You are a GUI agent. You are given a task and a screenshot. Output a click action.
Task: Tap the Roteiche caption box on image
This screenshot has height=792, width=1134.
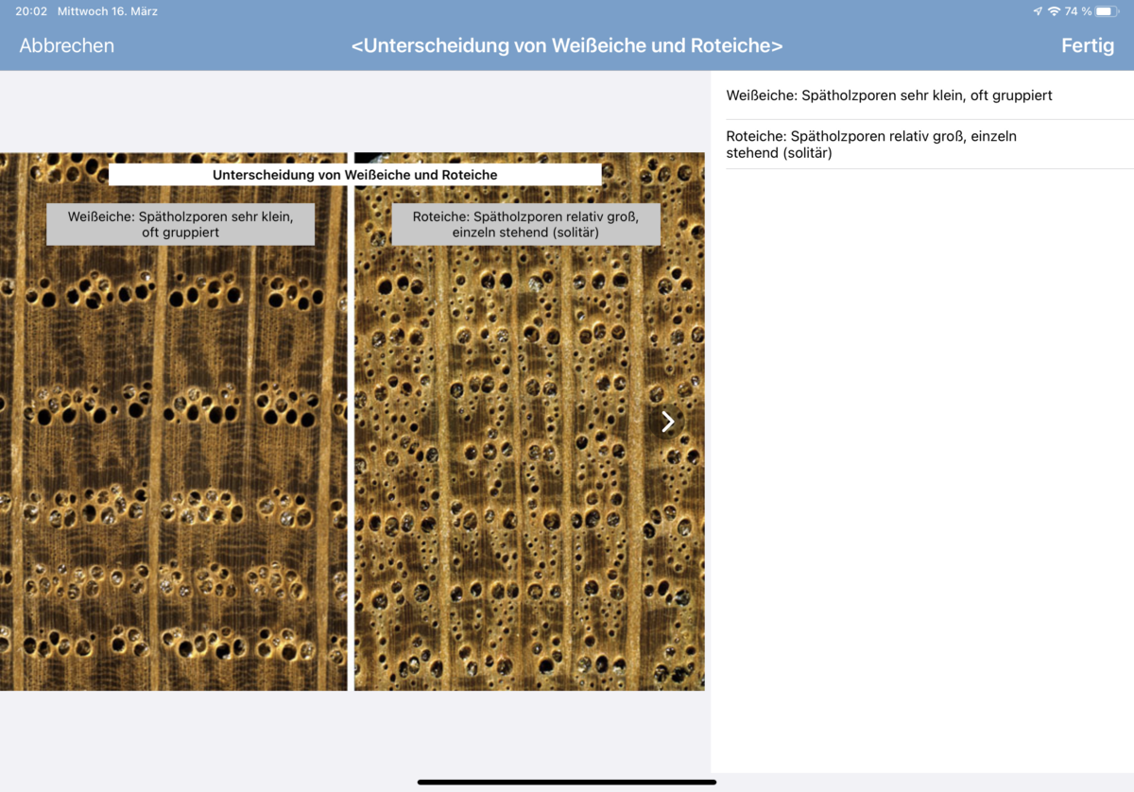click(x=525, y=224)
